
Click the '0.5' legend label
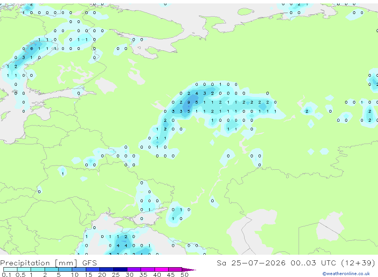[20, 275]
